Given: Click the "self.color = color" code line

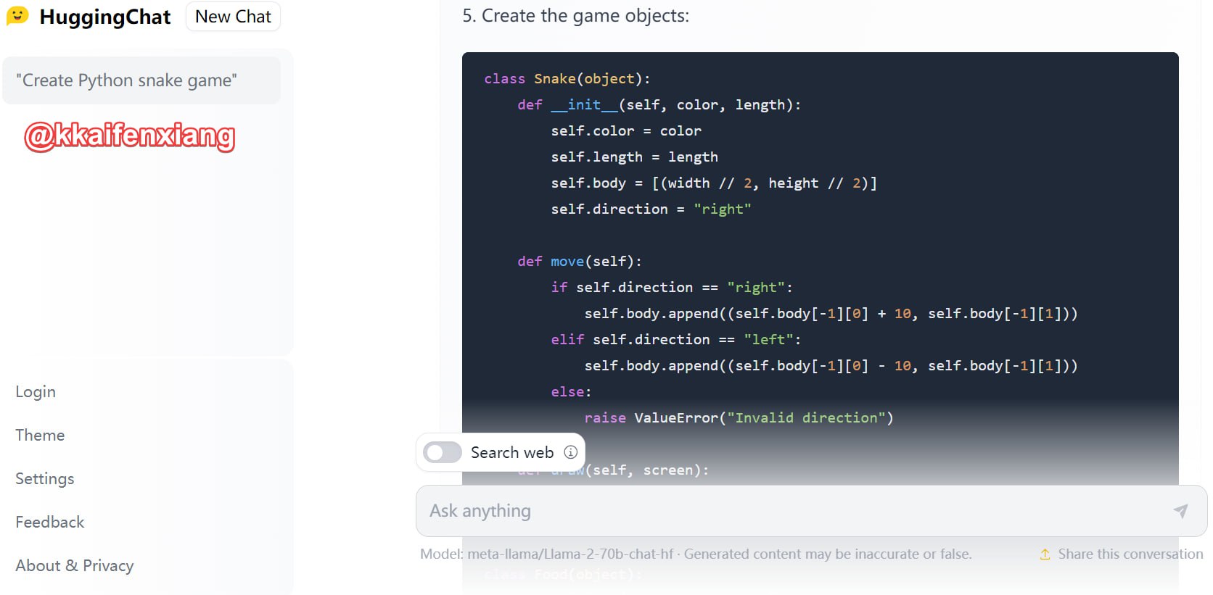Looking at the screenshot, I should point(626,130).
